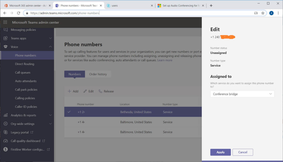Bookmark this page with the star icon

(263, 13)
